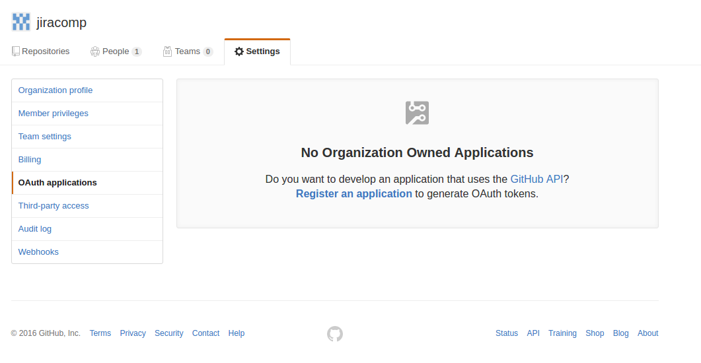Image resolution: width=701 pixels, height=363 pixels.
Task: Open Member privileges settings
Action: point(87,114)
